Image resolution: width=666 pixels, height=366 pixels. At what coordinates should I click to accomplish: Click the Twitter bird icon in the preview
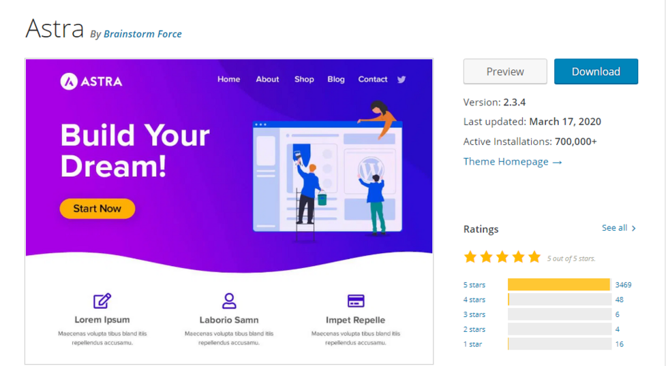(402, 80)
